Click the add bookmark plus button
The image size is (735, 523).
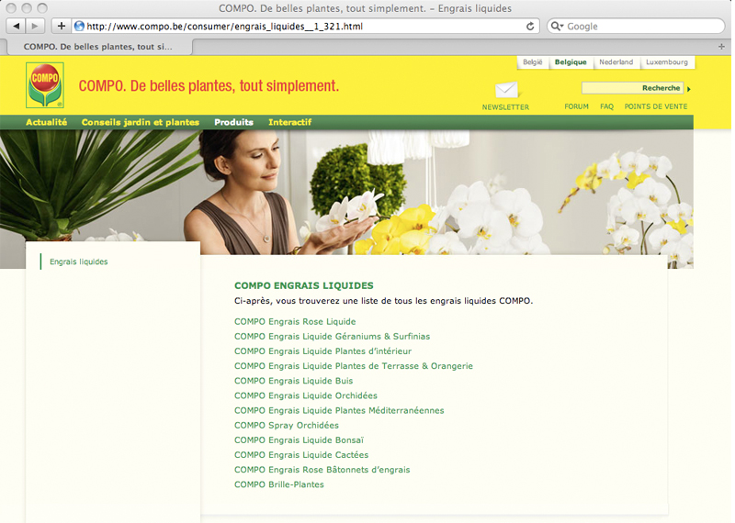pos(61,26)
